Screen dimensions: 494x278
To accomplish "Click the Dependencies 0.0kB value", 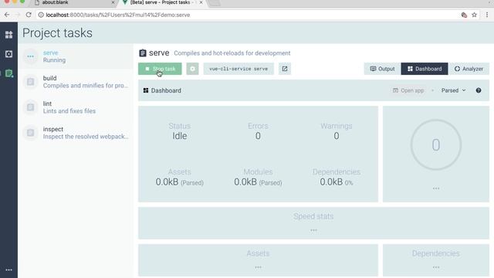I will pos(337,182).
